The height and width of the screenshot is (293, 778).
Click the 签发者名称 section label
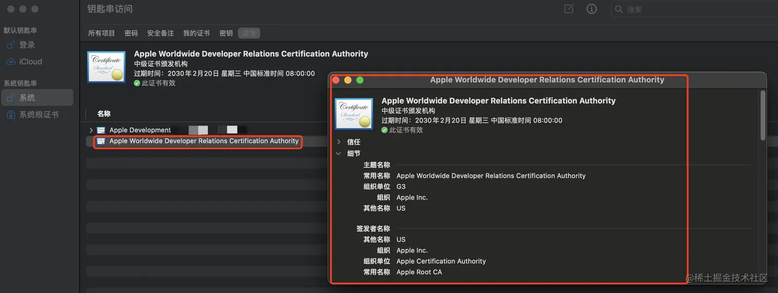point(373,229)
